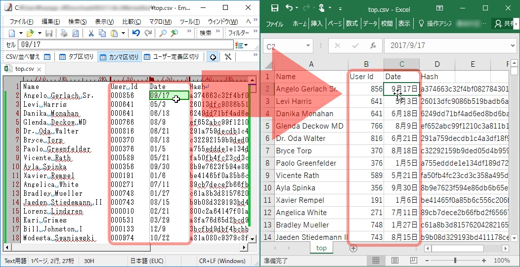520x267 pixels.
Task: Paste clipboard in EmEditor toolbar
Action: (x=114, y=33)
